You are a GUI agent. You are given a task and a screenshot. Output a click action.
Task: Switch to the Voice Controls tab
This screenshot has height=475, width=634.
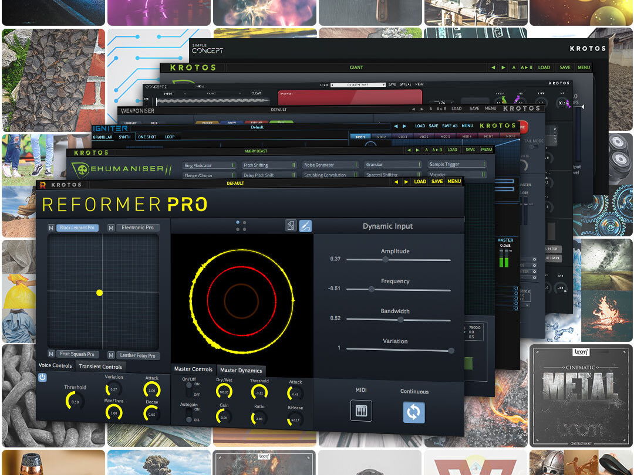click(55, 365)
